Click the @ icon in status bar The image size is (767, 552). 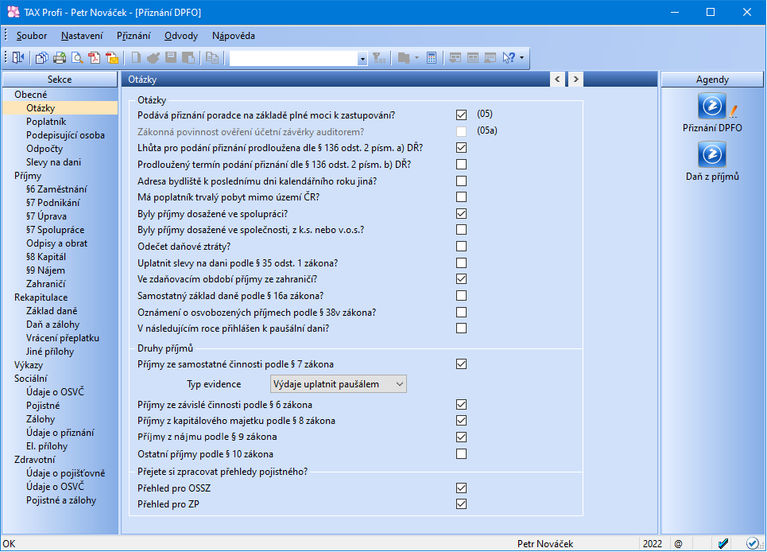679,544
